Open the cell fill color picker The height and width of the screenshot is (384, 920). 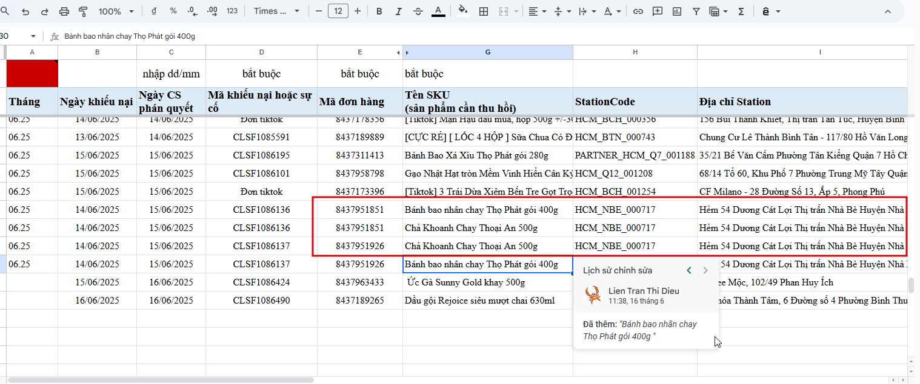464,11
